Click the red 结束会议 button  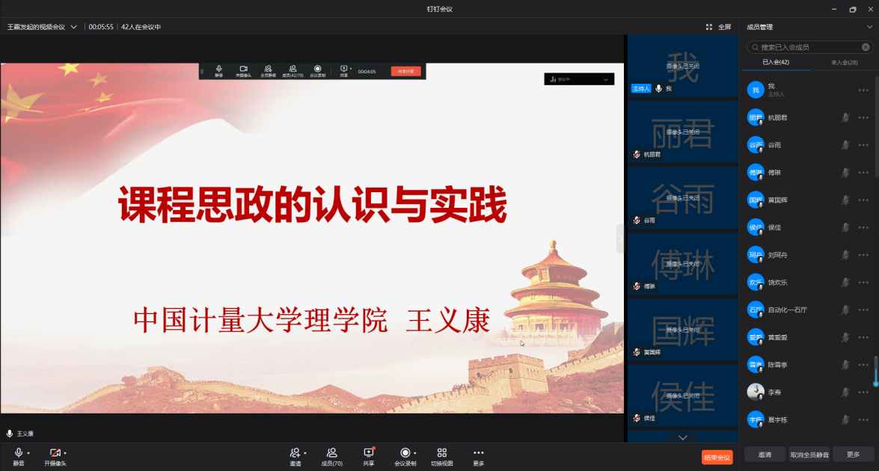pos(717,458)
